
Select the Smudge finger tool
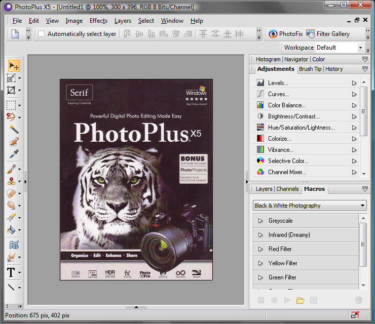(x=11, y=206)
